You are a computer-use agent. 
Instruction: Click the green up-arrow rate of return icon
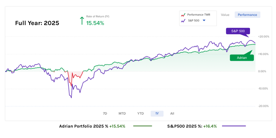point(82,21)
